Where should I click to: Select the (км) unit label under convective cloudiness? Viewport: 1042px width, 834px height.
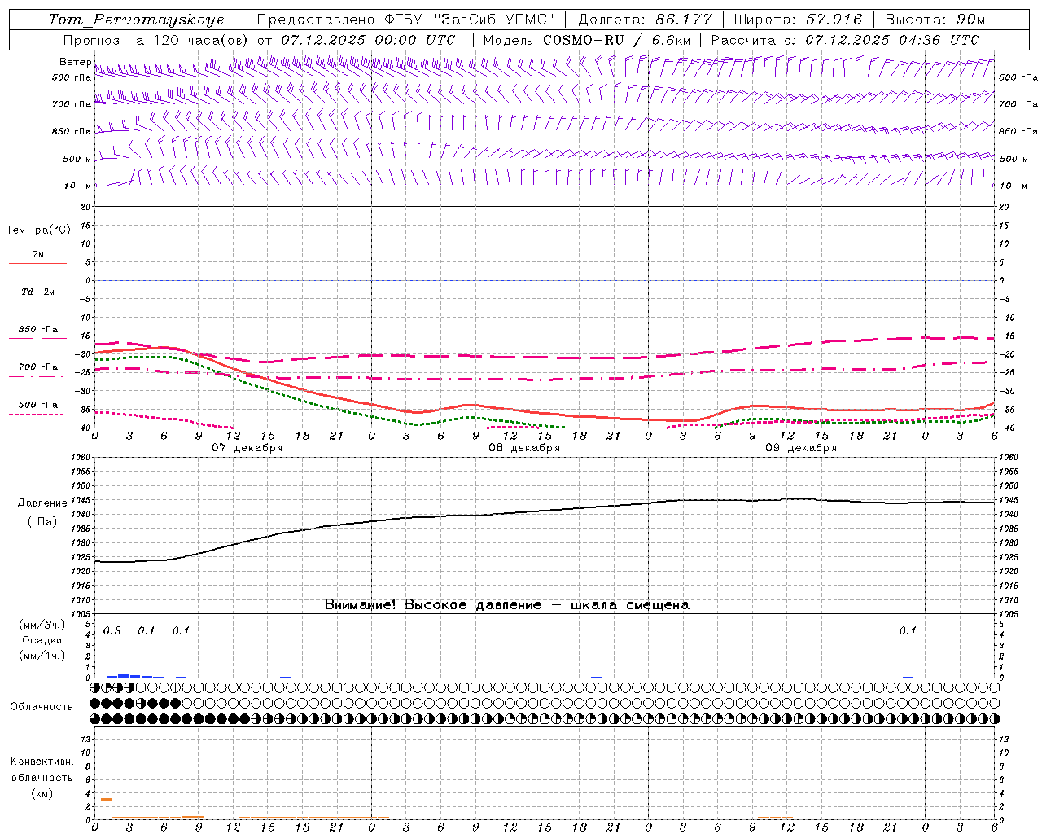coord(42,793)
